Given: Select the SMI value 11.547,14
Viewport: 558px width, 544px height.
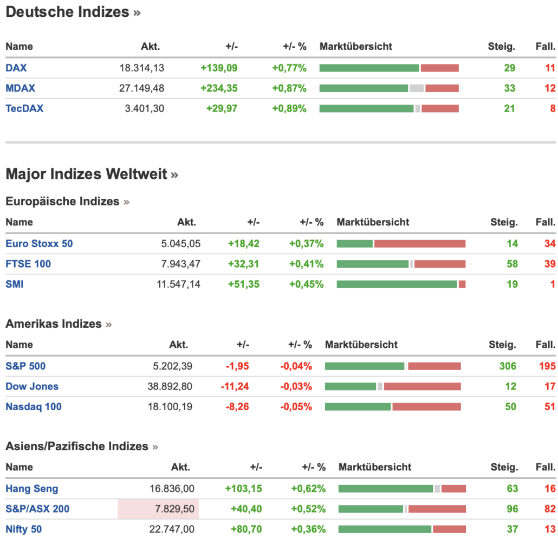Looking at the screenshot, I should [178, 284].
